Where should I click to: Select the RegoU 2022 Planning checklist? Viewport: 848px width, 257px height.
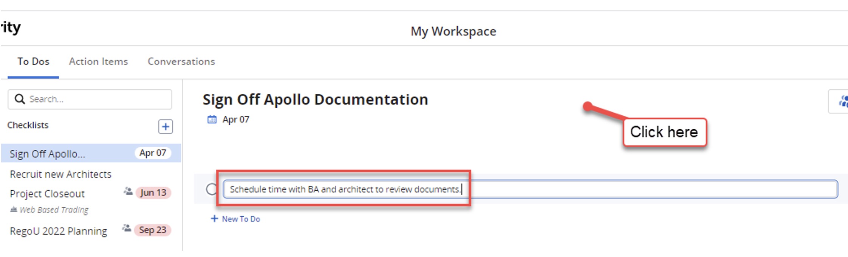pos(58,231)
